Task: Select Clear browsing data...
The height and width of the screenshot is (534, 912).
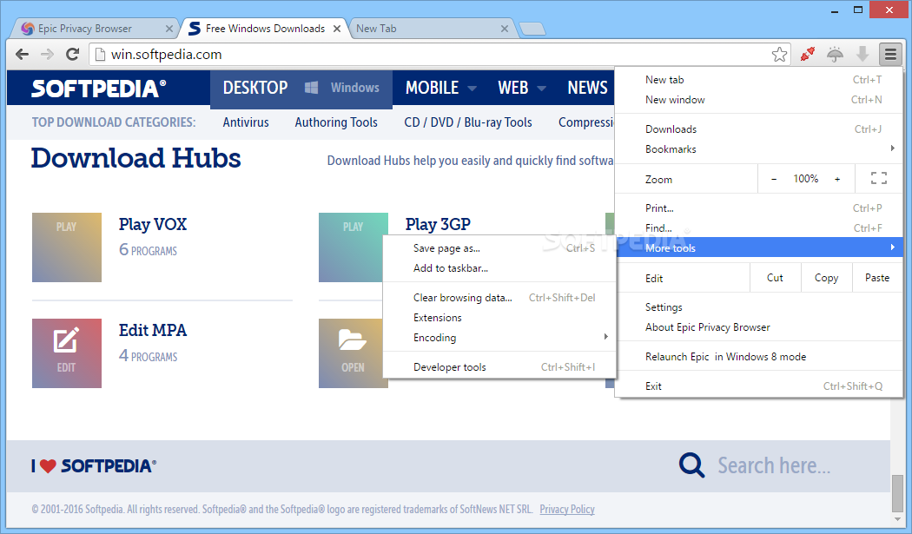Action: coord(499,298)
